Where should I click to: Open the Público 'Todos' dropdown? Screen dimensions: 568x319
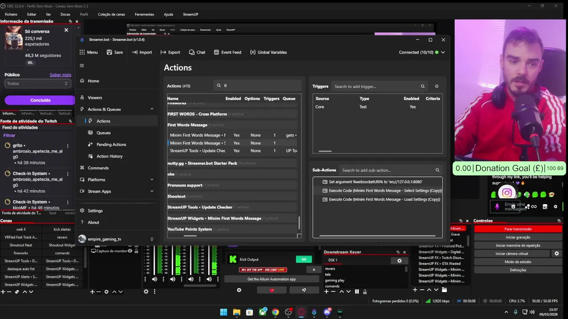(38, 83)
